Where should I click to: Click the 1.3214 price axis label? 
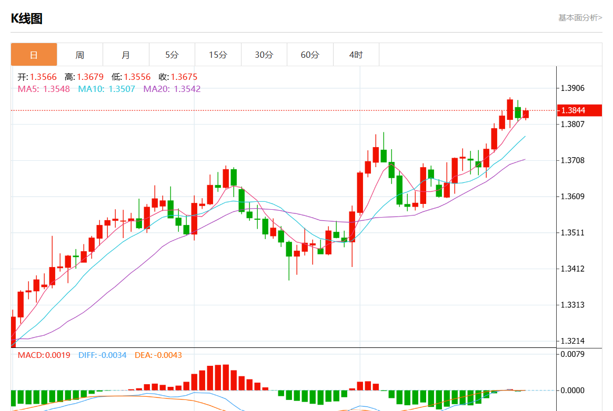click(572, 341)
